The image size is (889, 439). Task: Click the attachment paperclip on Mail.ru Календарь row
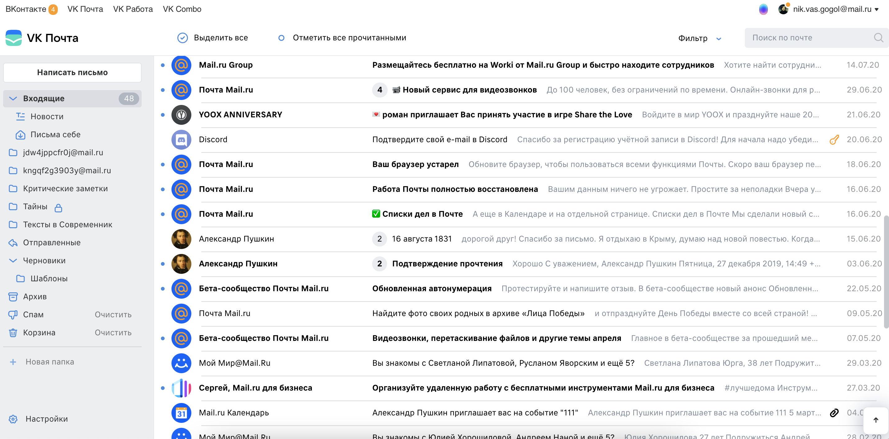pos(834,413)
